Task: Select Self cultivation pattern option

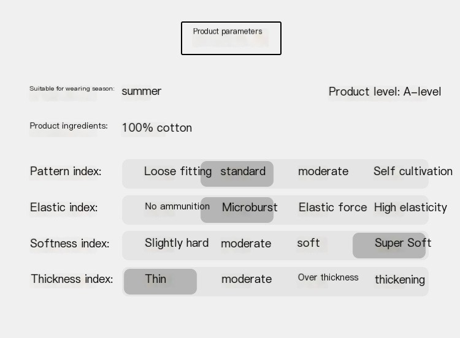Action: click(x=412, y=171)
